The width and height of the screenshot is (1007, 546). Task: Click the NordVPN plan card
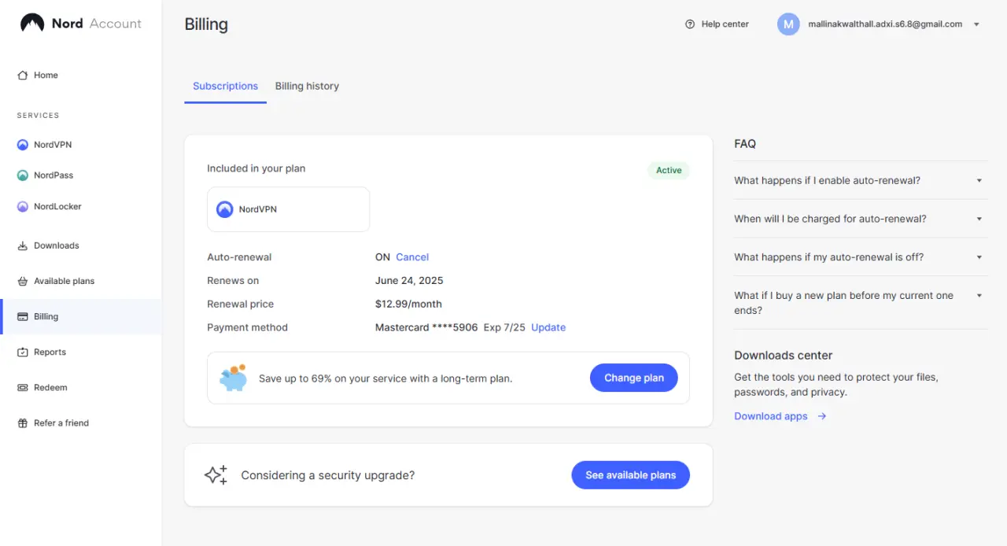click(288, 209)
